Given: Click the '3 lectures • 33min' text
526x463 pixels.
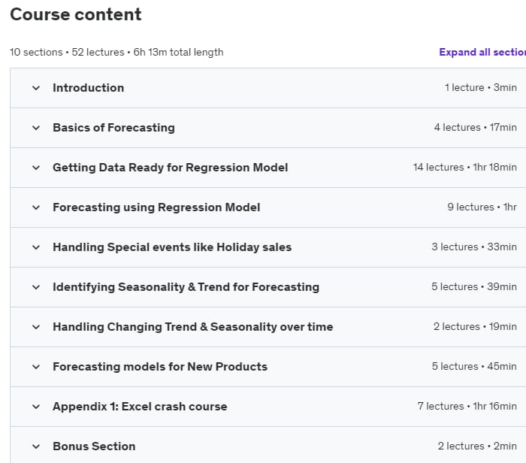Looking at the screenshot, I should (474, 247).
